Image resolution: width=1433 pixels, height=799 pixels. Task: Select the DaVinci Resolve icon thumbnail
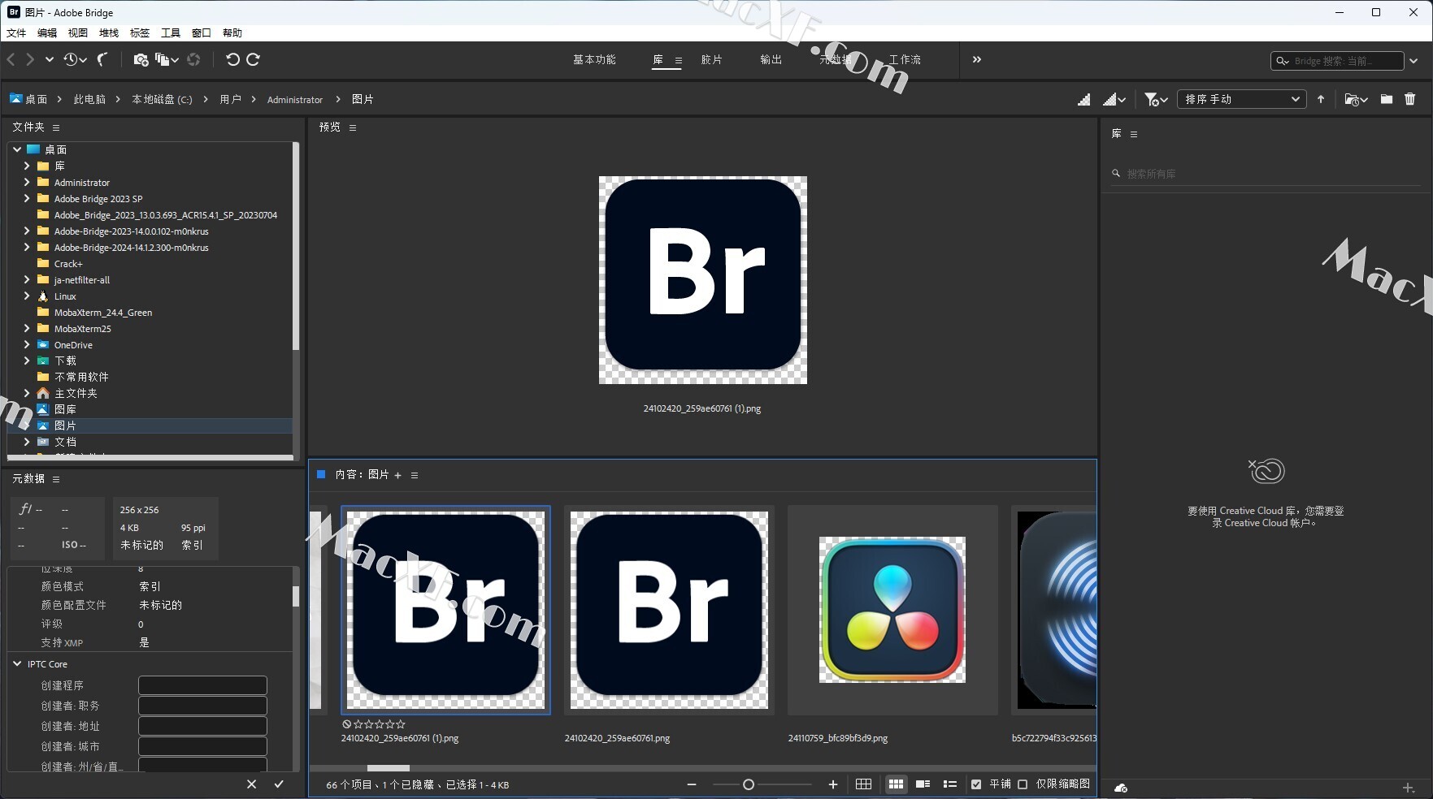tap(892, 610)
